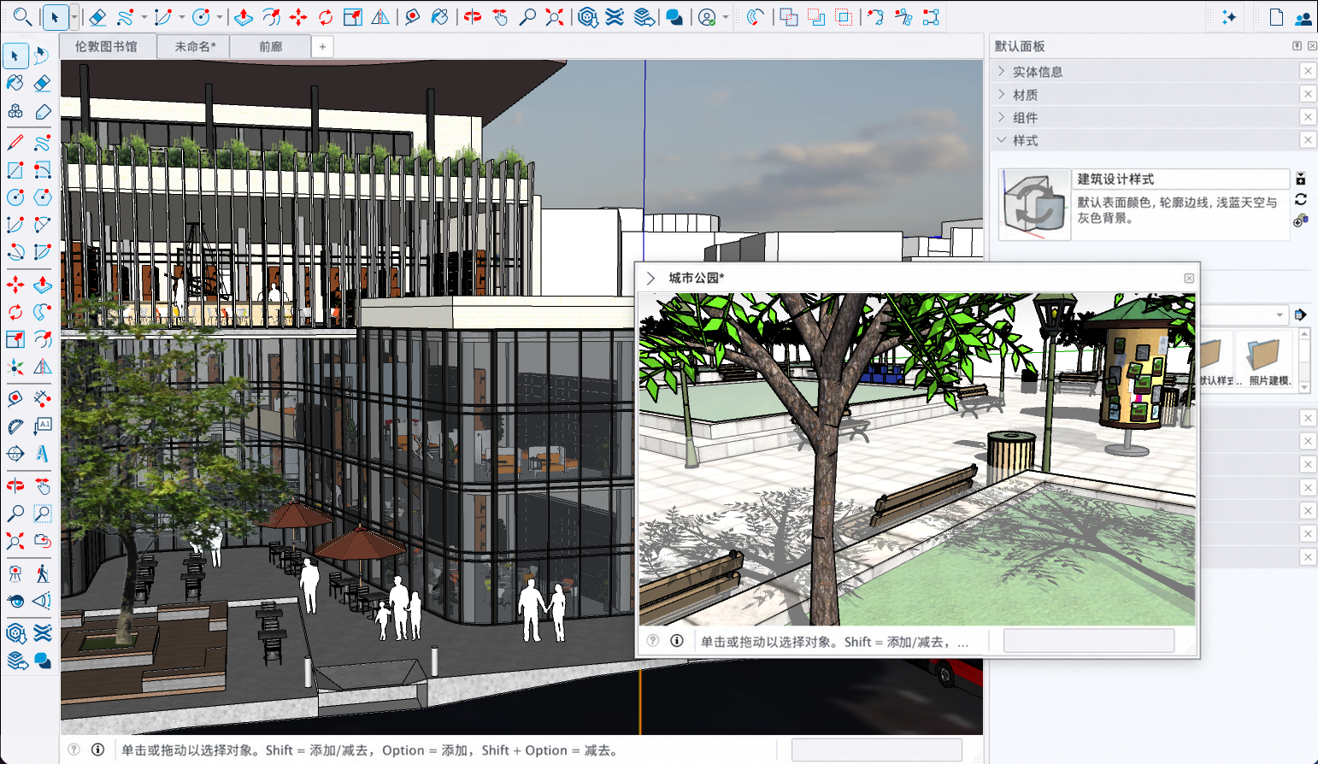Activate the Orbit tool in top toolbar
The height and width of the screenshot is (764, 1318).
point(473,16)
